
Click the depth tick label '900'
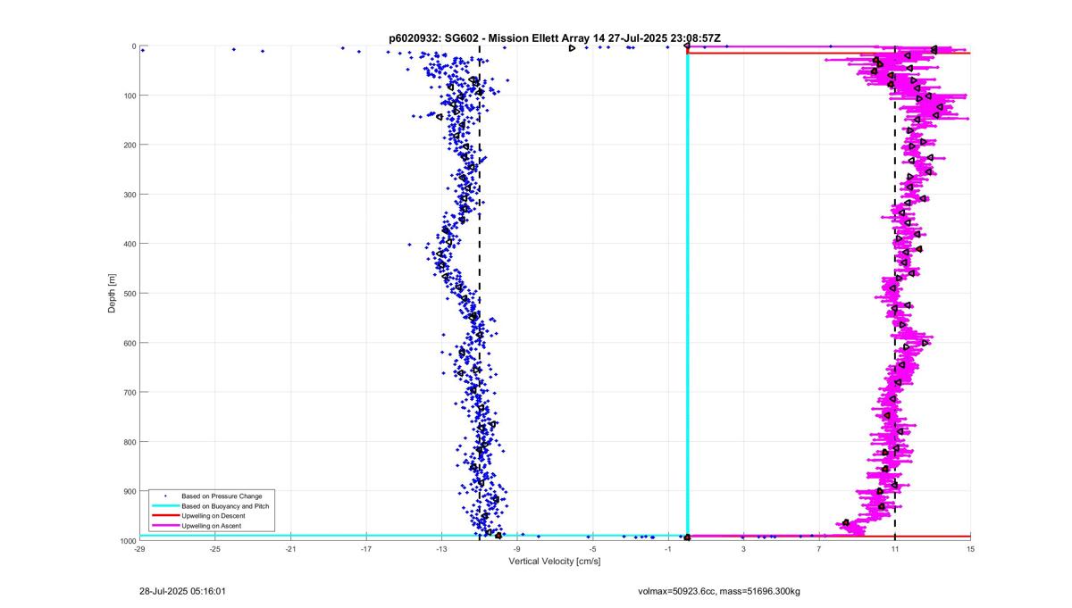pos(130,491)
